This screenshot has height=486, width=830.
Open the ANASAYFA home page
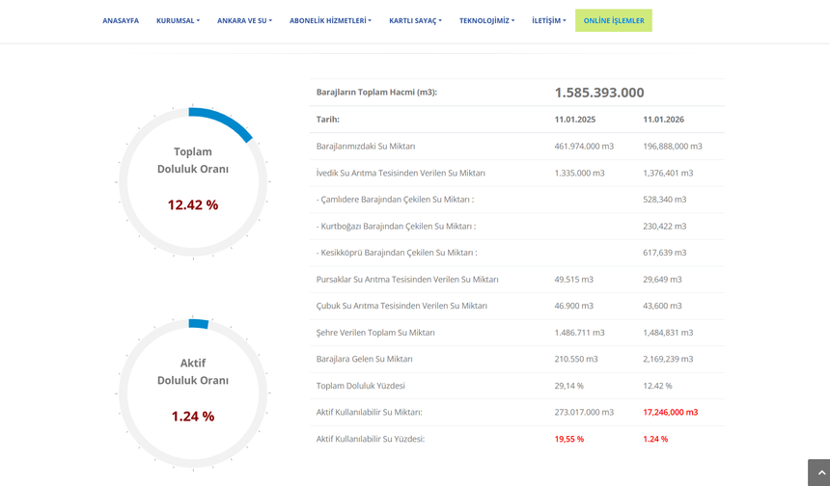tap(121, 20)
